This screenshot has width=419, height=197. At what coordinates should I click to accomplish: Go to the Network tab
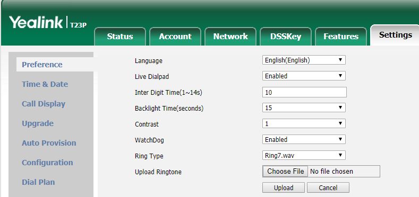[x=230, y=37]
